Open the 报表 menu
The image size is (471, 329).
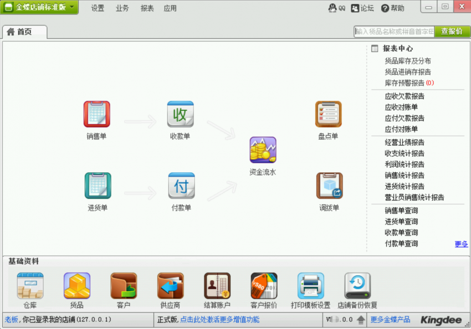tap(147, 8)
